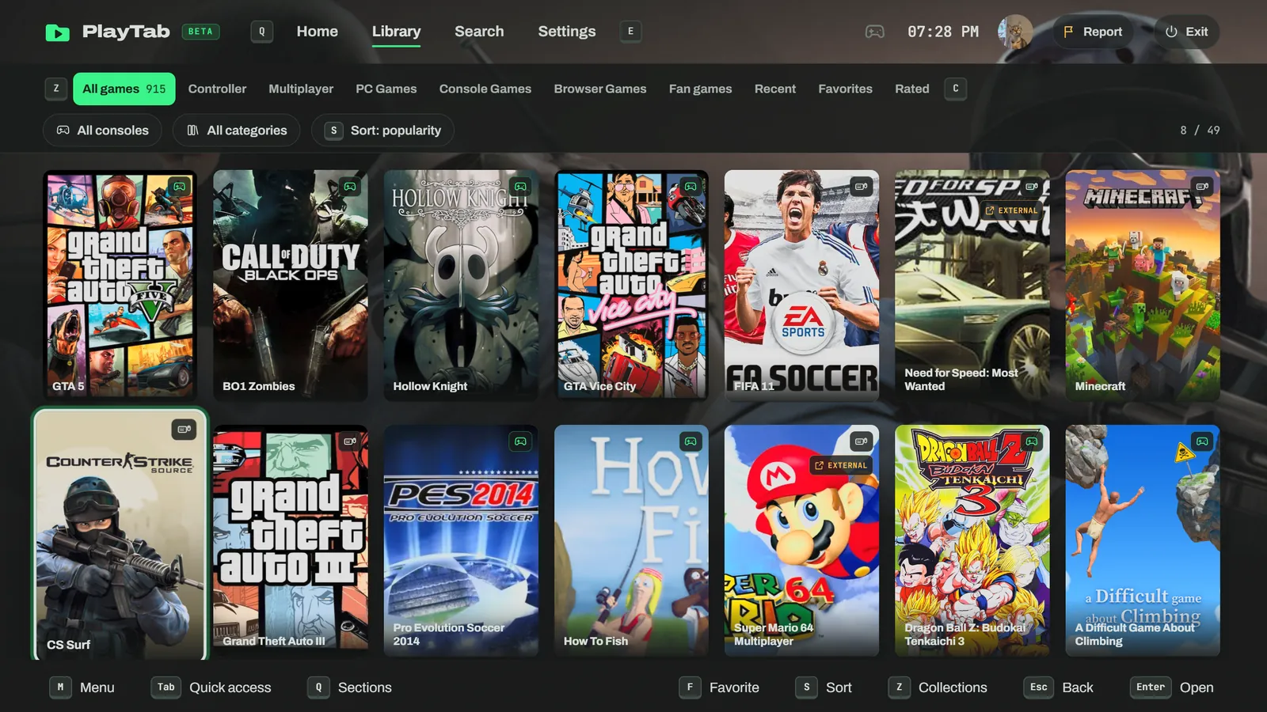This screenshot has height=712, width=1267.
Task: Click the PlayTab logo icon
Action: coord(58,32)
